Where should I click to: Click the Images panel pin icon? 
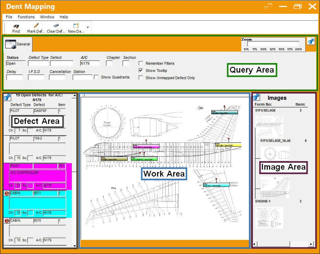(x=256, y=97)
